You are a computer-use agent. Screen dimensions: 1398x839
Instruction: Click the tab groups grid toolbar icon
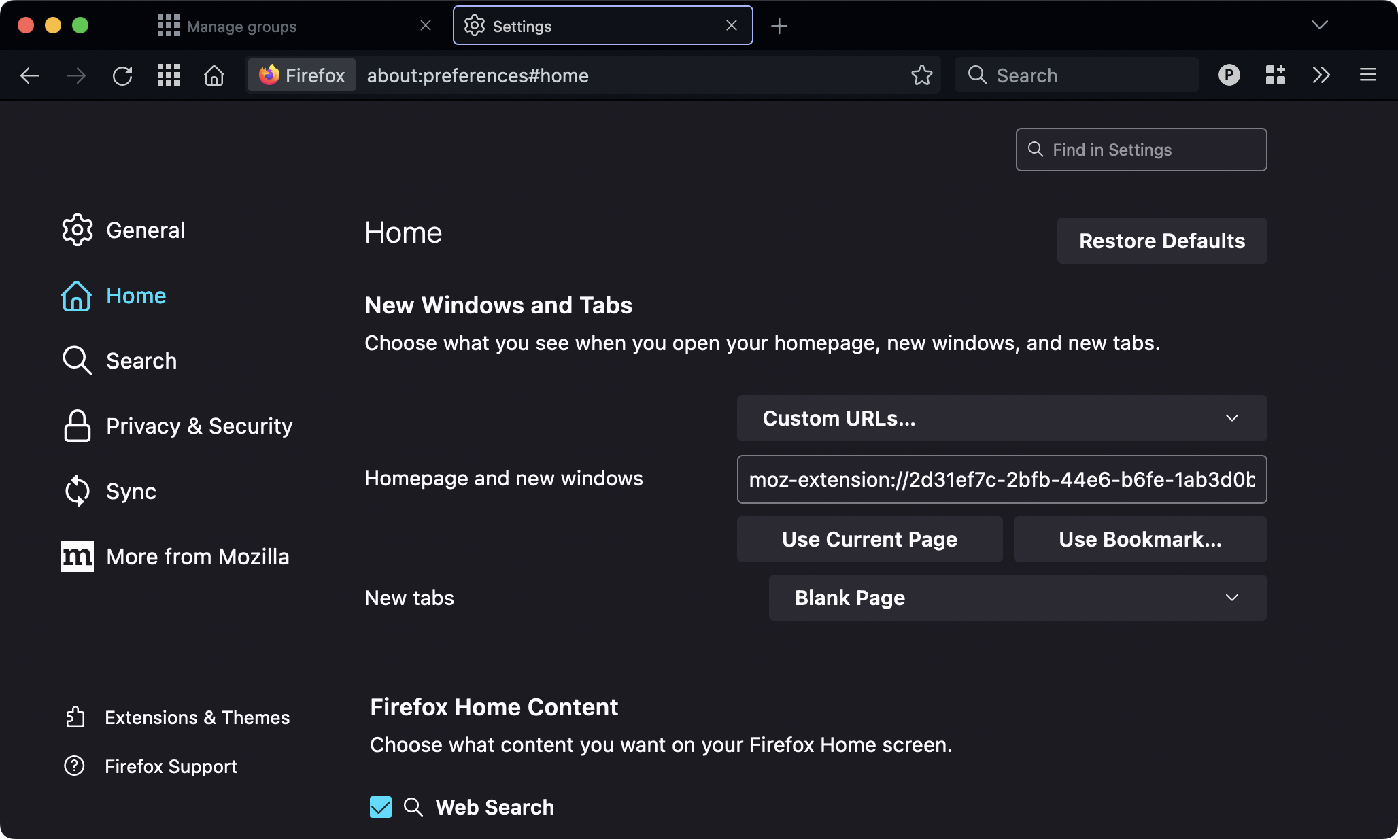tap(169, 75)
